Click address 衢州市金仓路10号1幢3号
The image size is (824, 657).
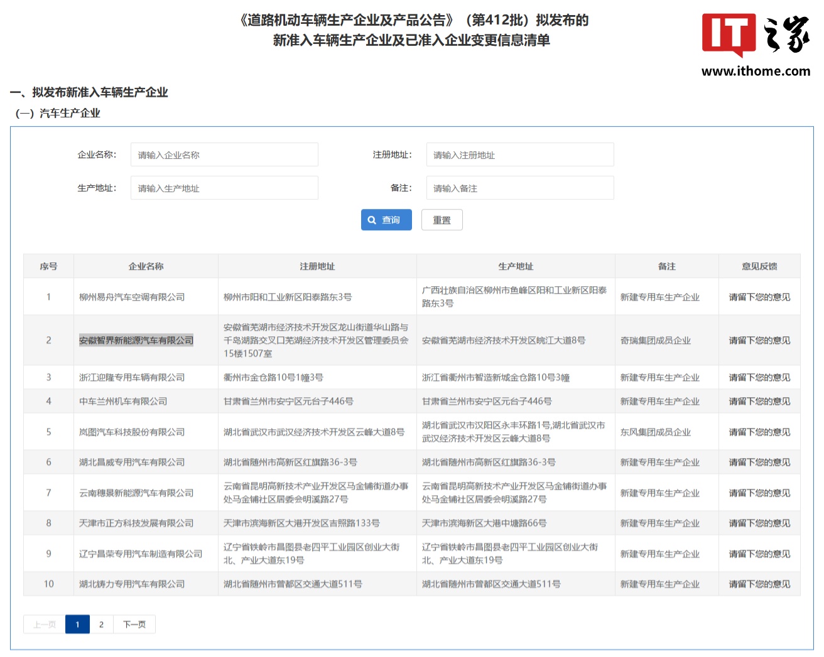point(273,378)
